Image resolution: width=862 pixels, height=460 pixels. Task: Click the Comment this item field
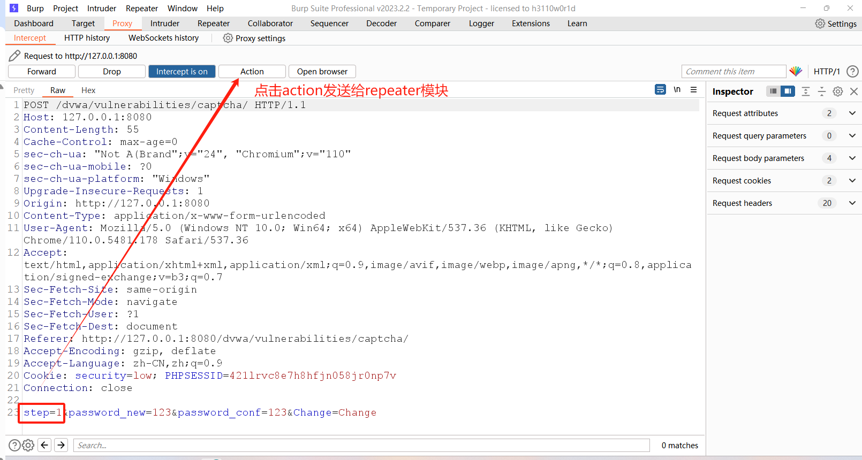734,72
